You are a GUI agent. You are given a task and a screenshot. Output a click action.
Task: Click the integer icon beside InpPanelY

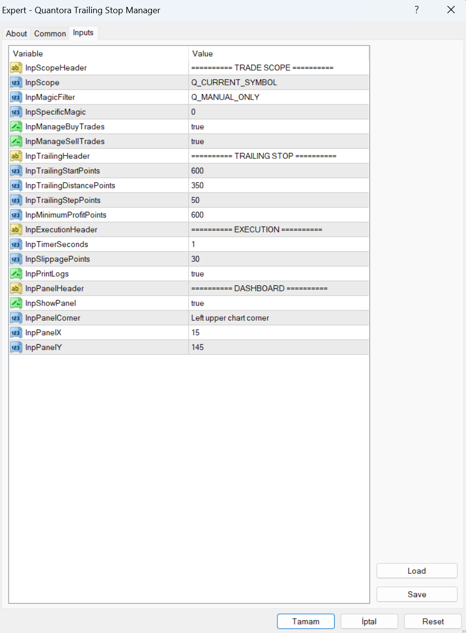coord(16,347)
